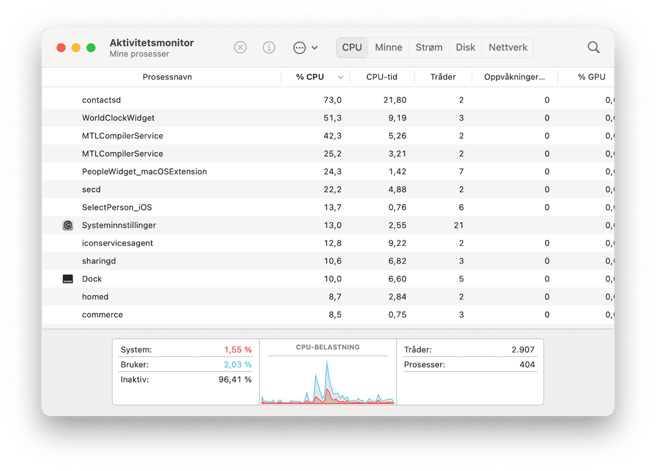The image size is (656, 471).
Task: Sort by Oppvåkninger column header
Action: (x=514, y=77)
